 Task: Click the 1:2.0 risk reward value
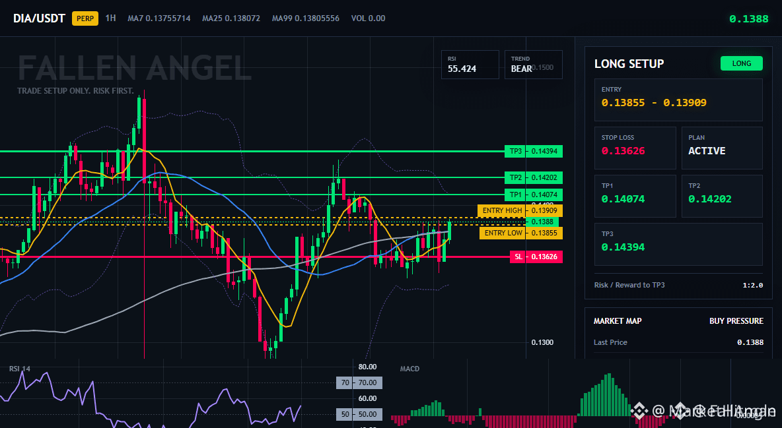point(752,285)
